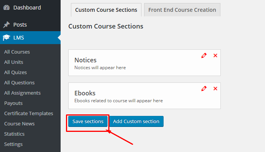This screenshot has width=265, height=152.
Task: Open LMS Statistics page
Action: [x=14, y=134]
